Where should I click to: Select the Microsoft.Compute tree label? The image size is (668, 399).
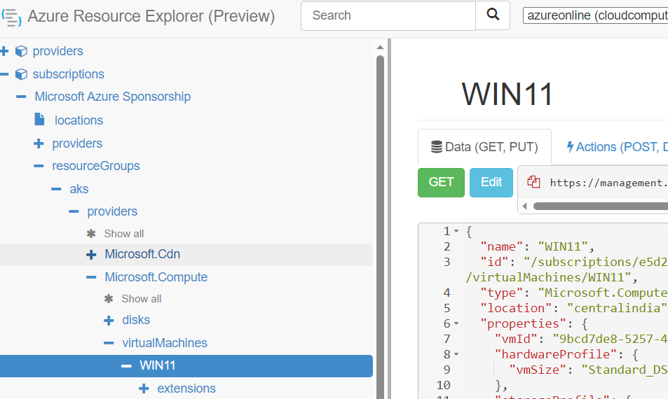pos(156,277)
